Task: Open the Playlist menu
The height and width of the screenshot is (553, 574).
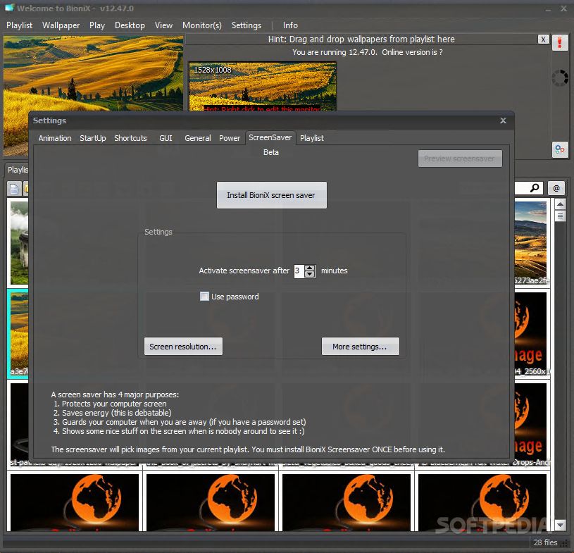Action: [x=20, y=25]
